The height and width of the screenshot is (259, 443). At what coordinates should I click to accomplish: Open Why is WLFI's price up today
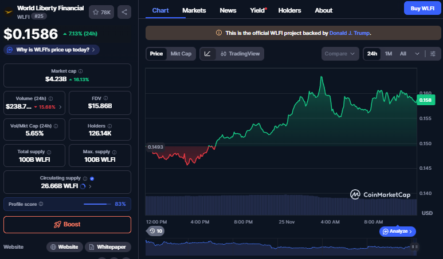52,50
